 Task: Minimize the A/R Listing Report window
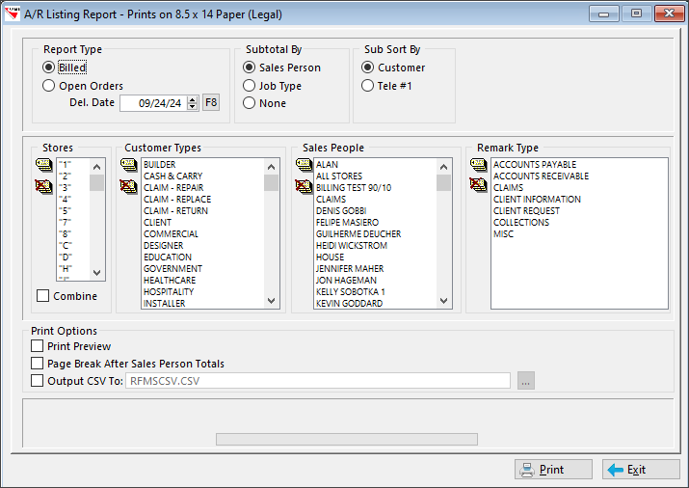604,14
